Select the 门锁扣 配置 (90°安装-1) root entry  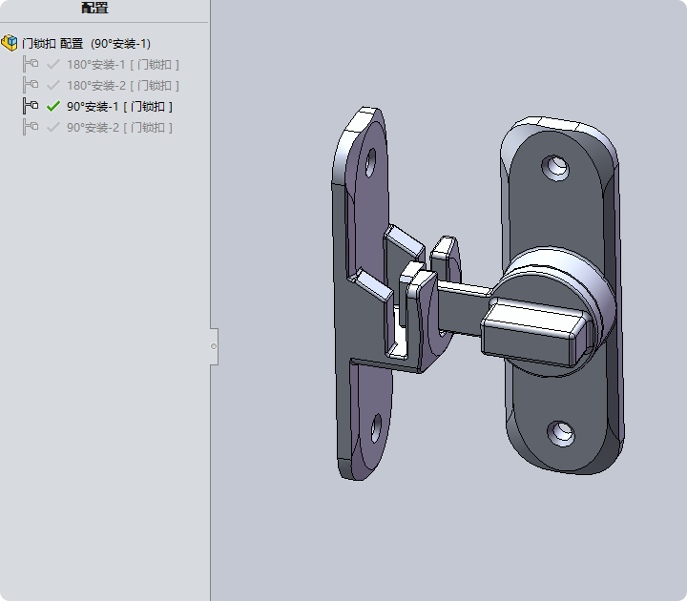coord(86,43)
